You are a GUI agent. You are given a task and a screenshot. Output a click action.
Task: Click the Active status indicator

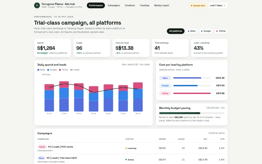(x=130, y=160)
